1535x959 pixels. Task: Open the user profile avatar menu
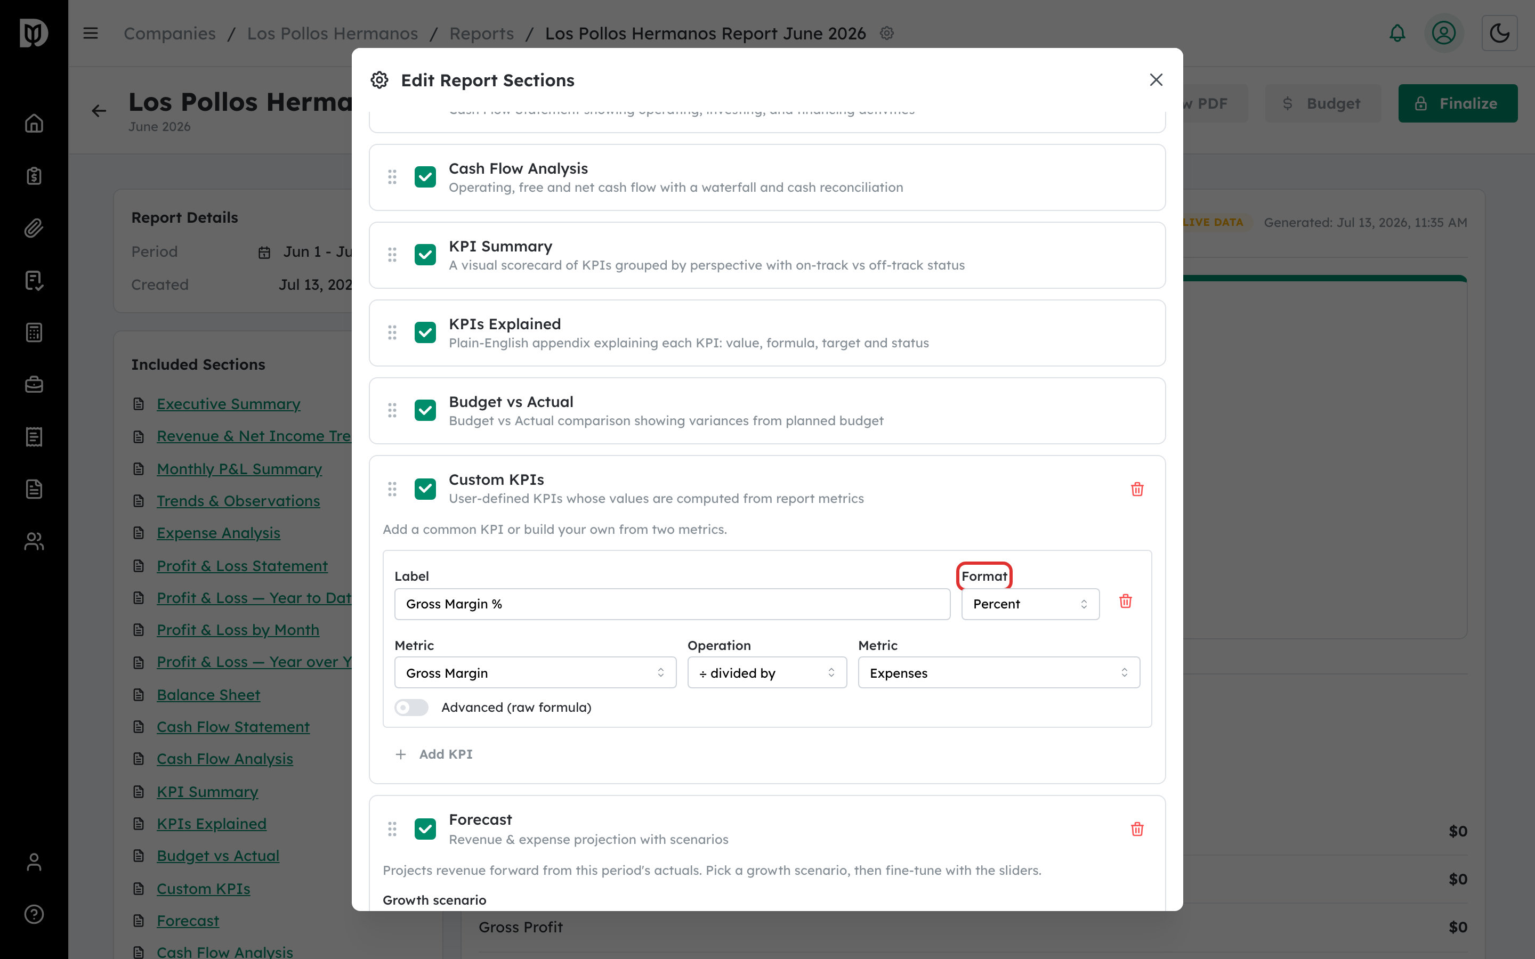pos(1444,33)
